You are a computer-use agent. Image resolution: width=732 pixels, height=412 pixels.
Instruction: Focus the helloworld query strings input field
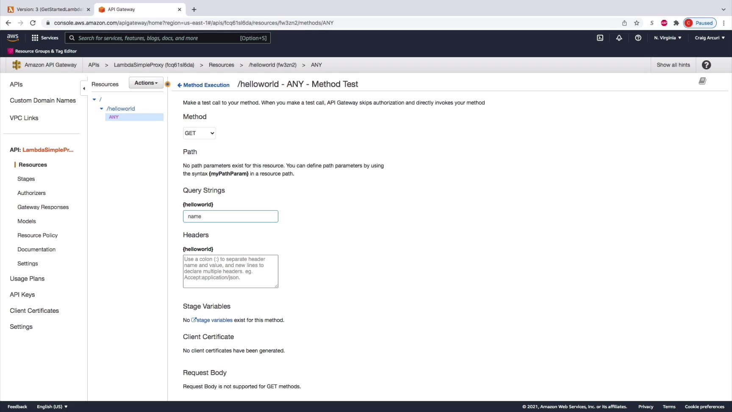coord(230,216)
